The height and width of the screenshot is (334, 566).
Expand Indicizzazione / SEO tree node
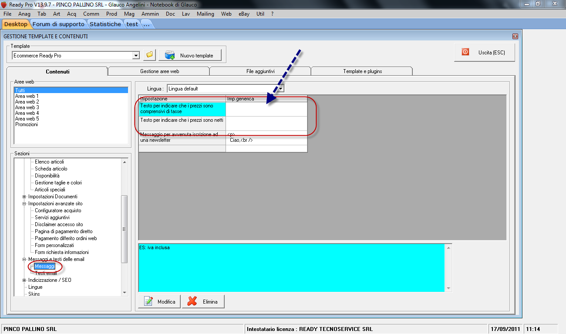click(24, 280)
